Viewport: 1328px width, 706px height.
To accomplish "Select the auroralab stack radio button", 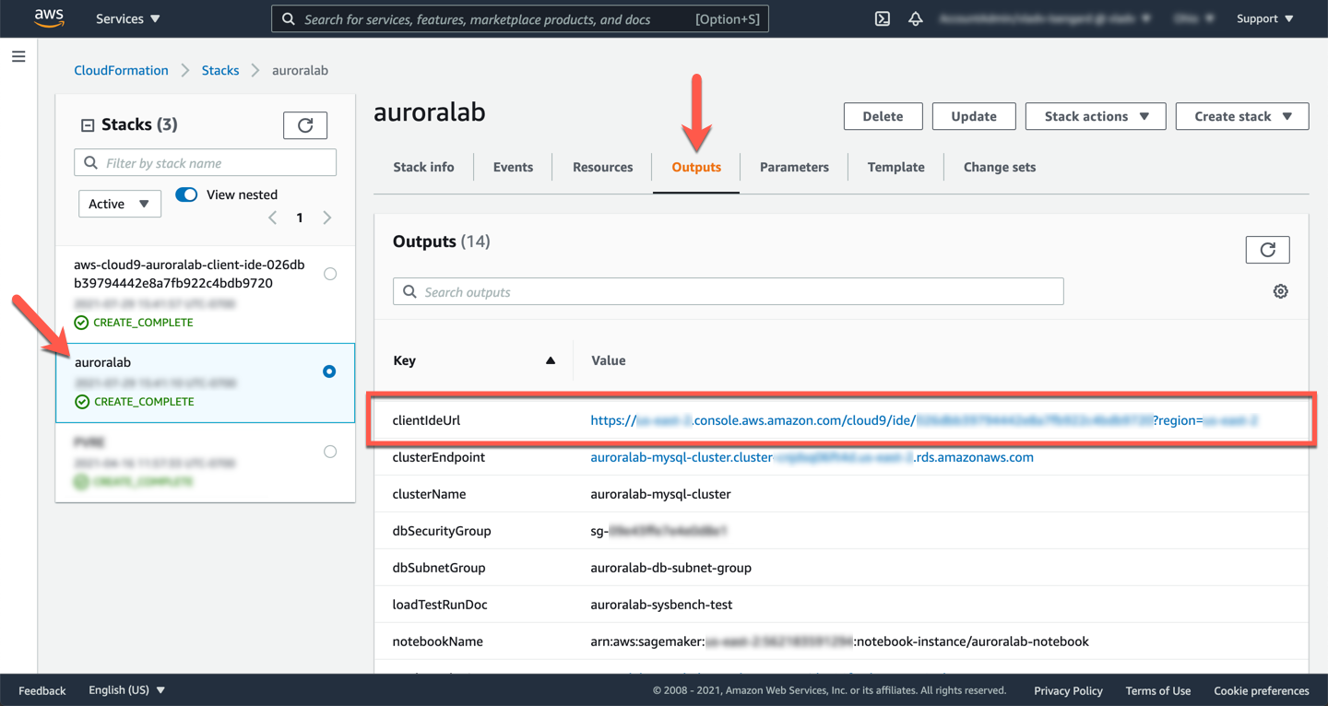I will coord(329,371).
